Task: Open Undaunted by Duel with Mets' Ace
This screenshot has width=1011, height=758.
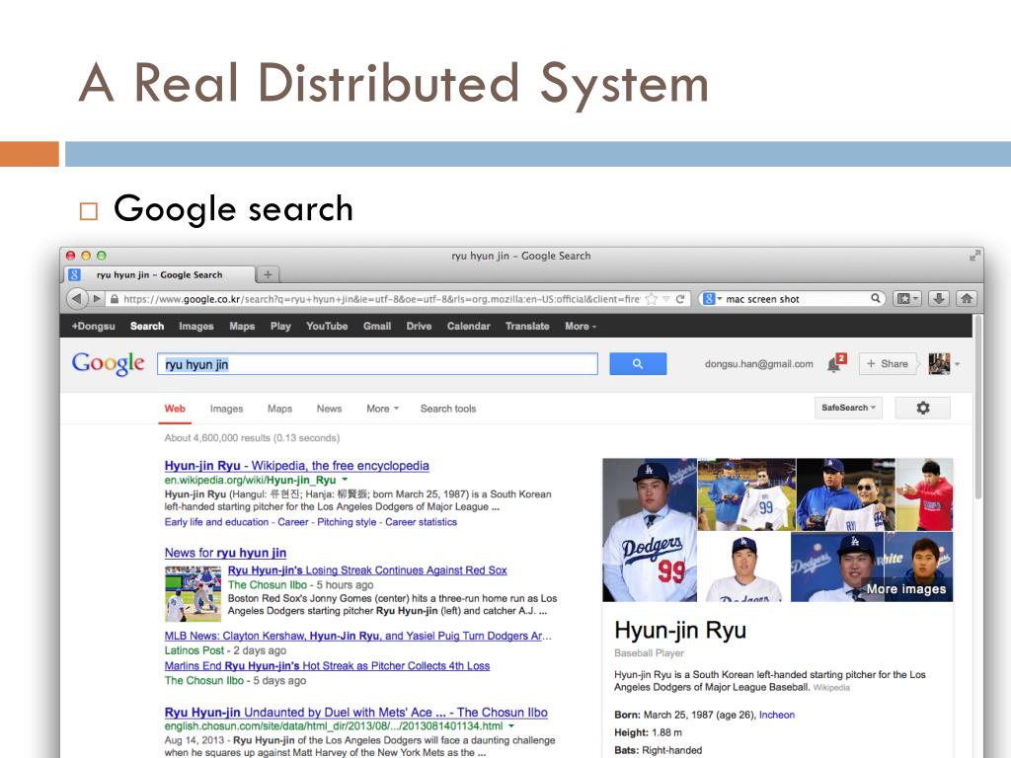Action: point(355,713)
